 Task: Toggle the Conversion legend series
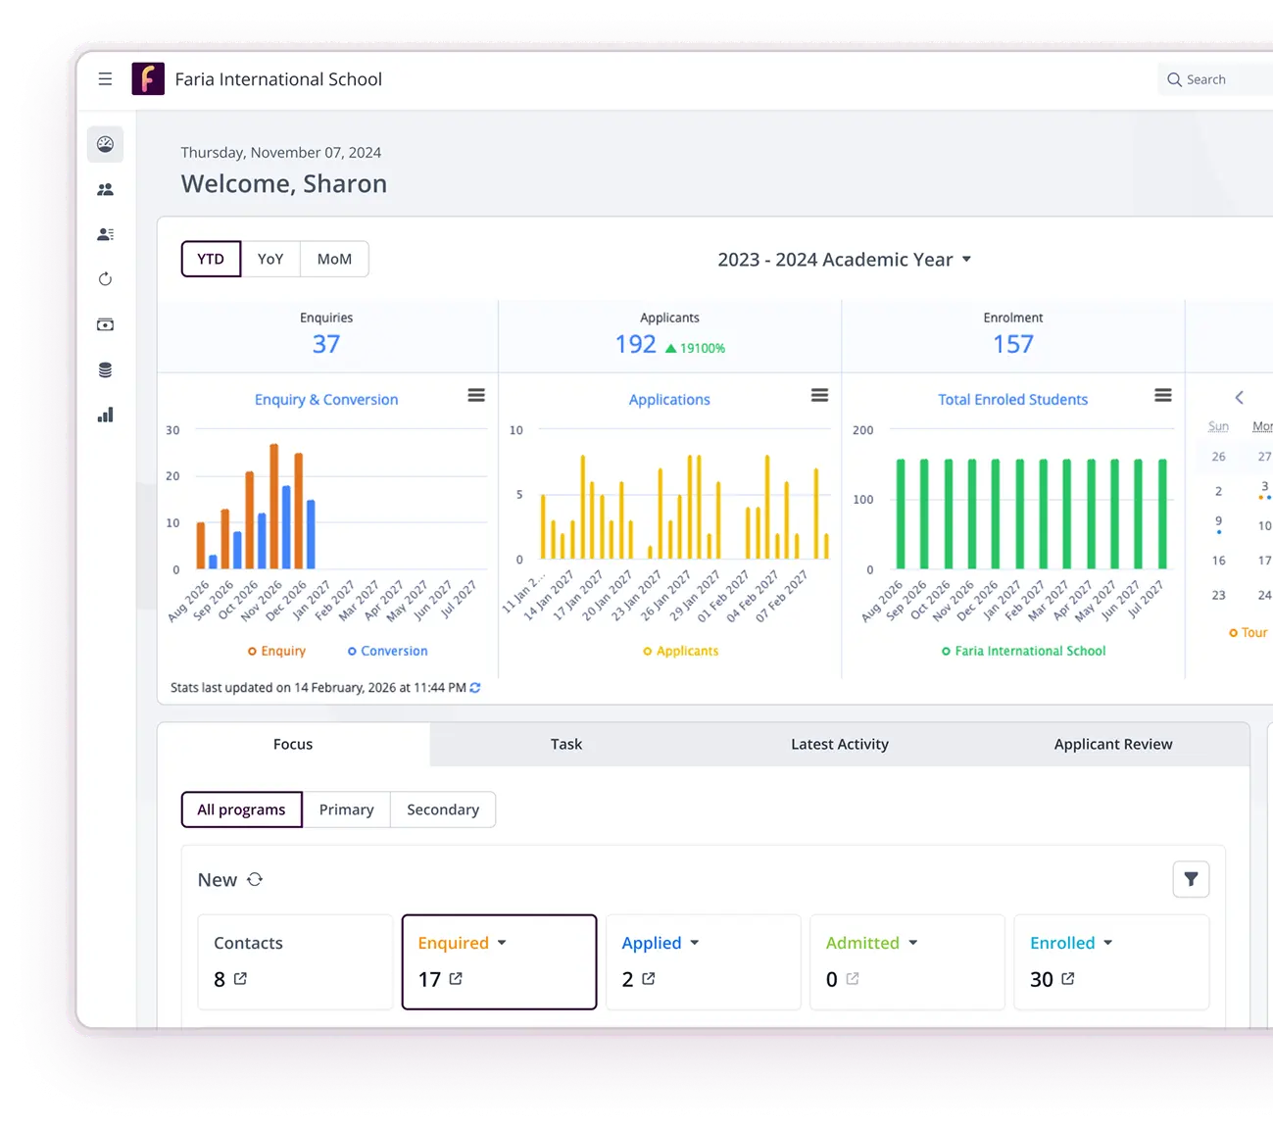(387, 651)
